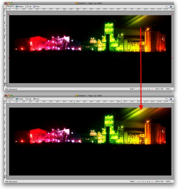The height and width of the screenshot is (189, 178).
Task: Step to next frame in bottom window
Action: [x=149, y=182]
